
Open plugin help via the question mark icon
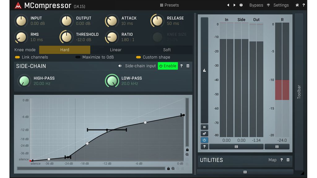(304, 5)
